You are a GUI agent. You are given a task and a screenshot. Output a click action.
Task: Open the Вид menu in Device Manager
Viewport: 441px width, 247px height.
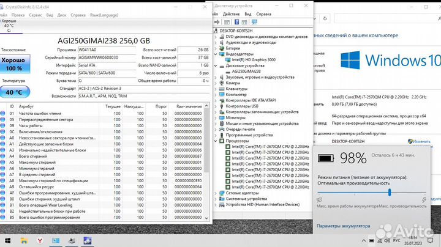click(x=248, y=14)
